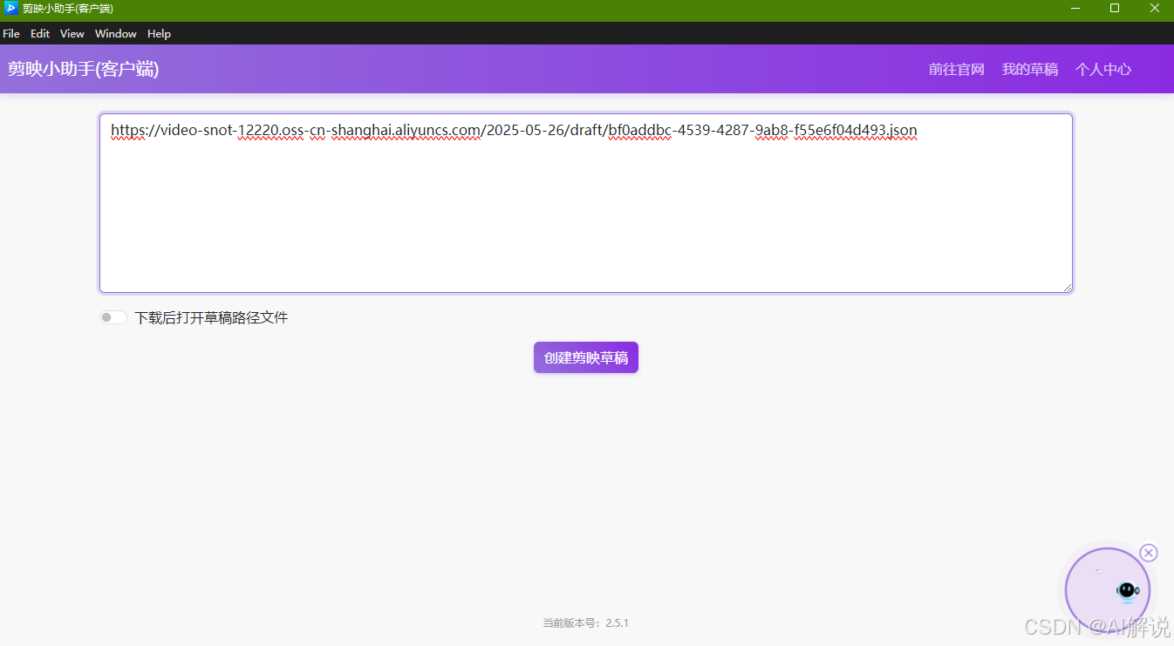
Task: Open the View menu
Action: 72,34
